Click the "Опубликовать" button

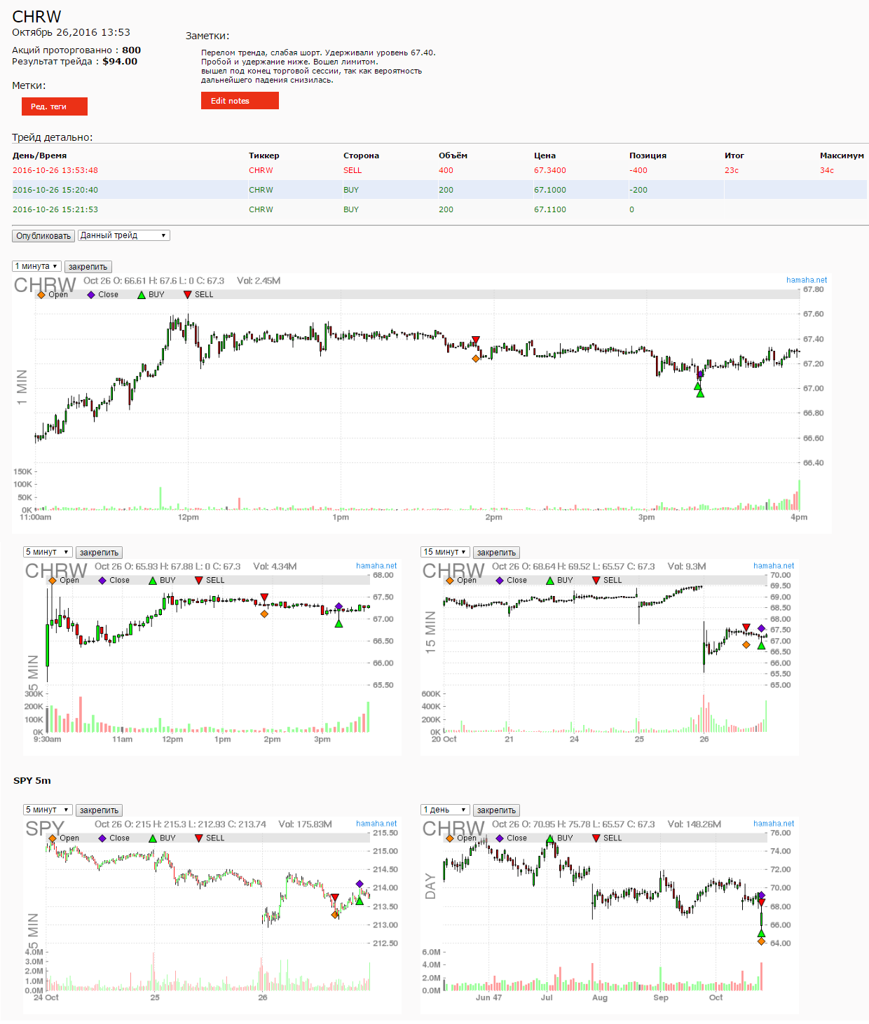pyautogui.click(x=43, y=236)
